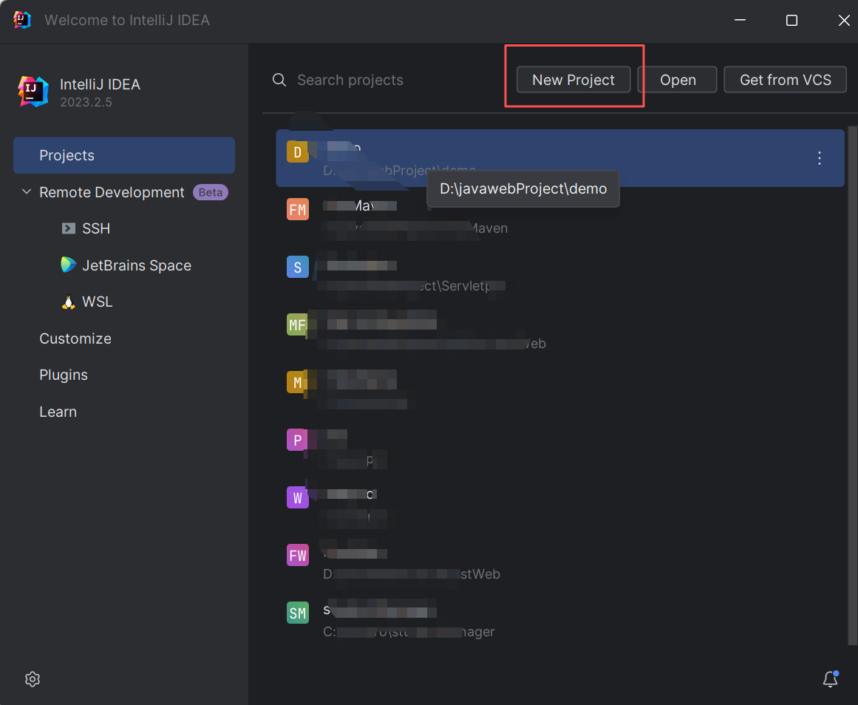The image size is (858, 705).
Task: Maximize the Welcome window
Action: (791, 20)
